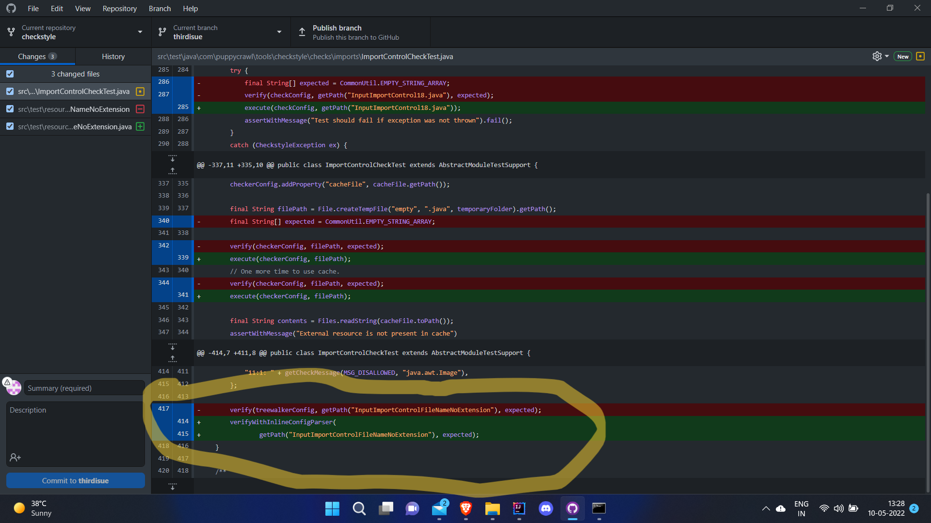Screen dimensions: 931x523
Task: Click the expand-down arrow above line 337
Action: 172,158
